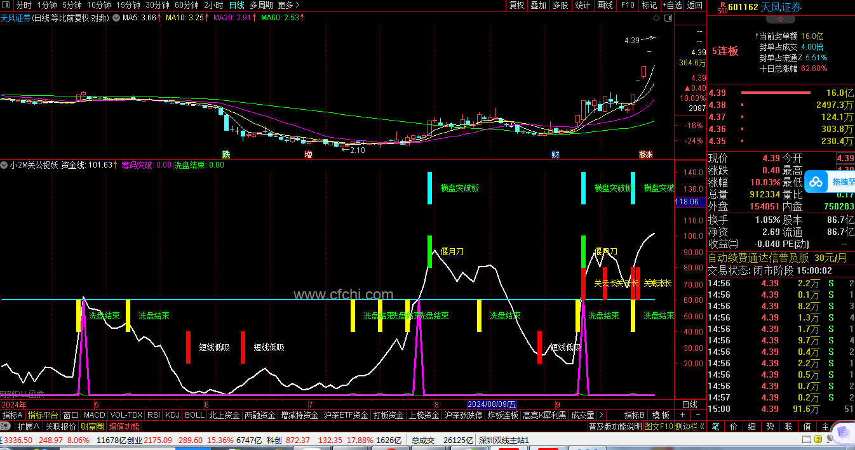The width and height of the screenshot is (855, 450).
Task: Zoom in chart with + button
Action: click(x=682, y=415)
